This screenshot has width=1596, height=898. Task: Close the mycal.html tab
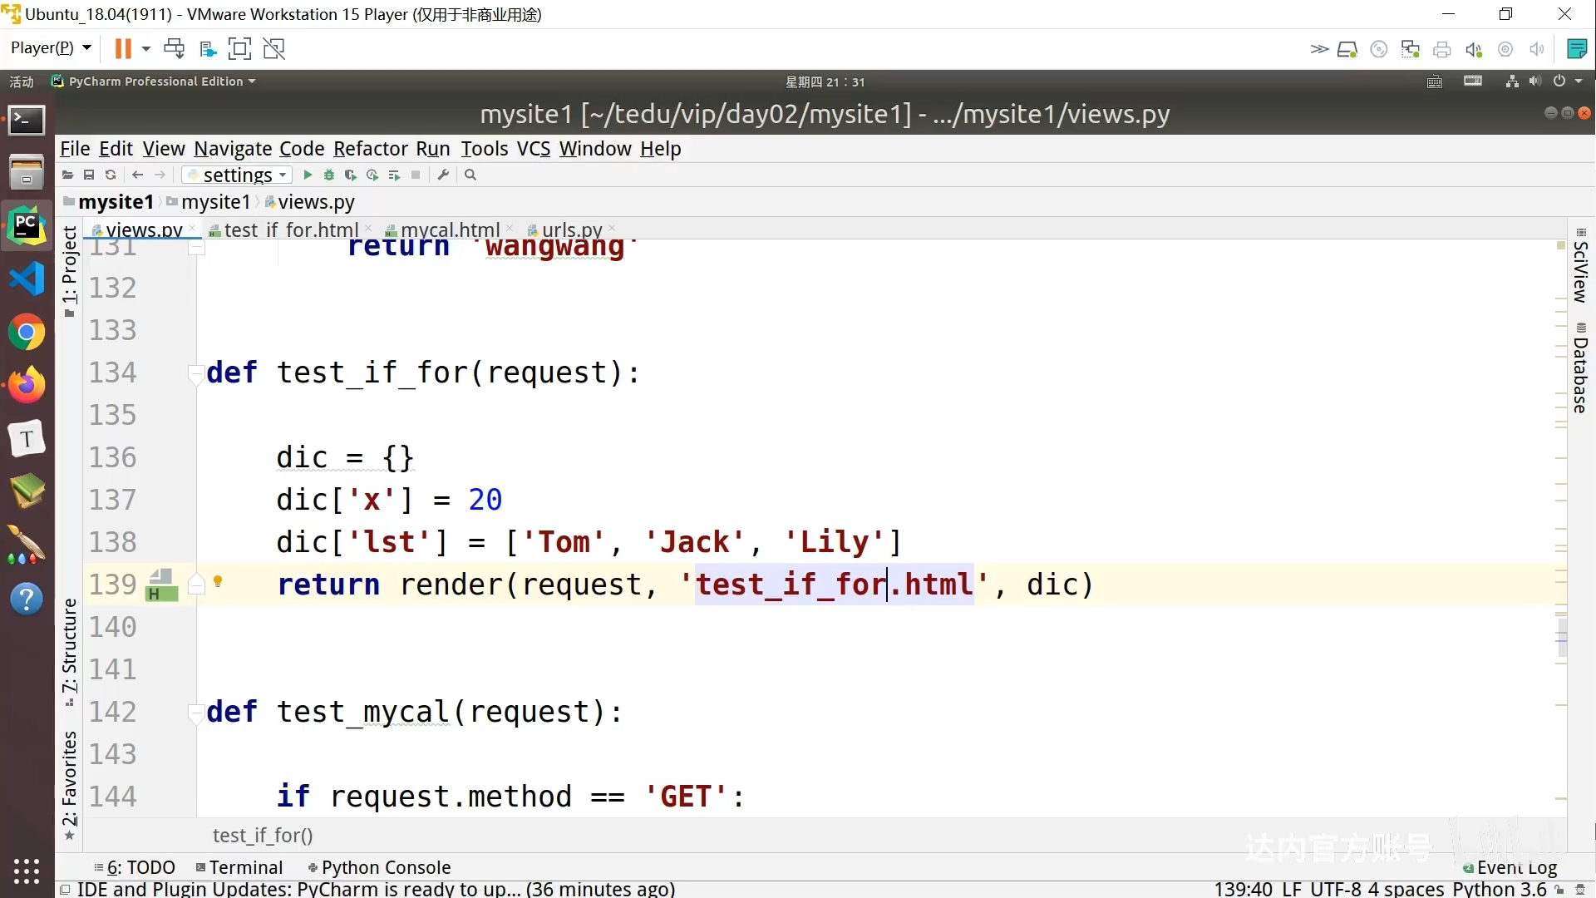(510, 228)
